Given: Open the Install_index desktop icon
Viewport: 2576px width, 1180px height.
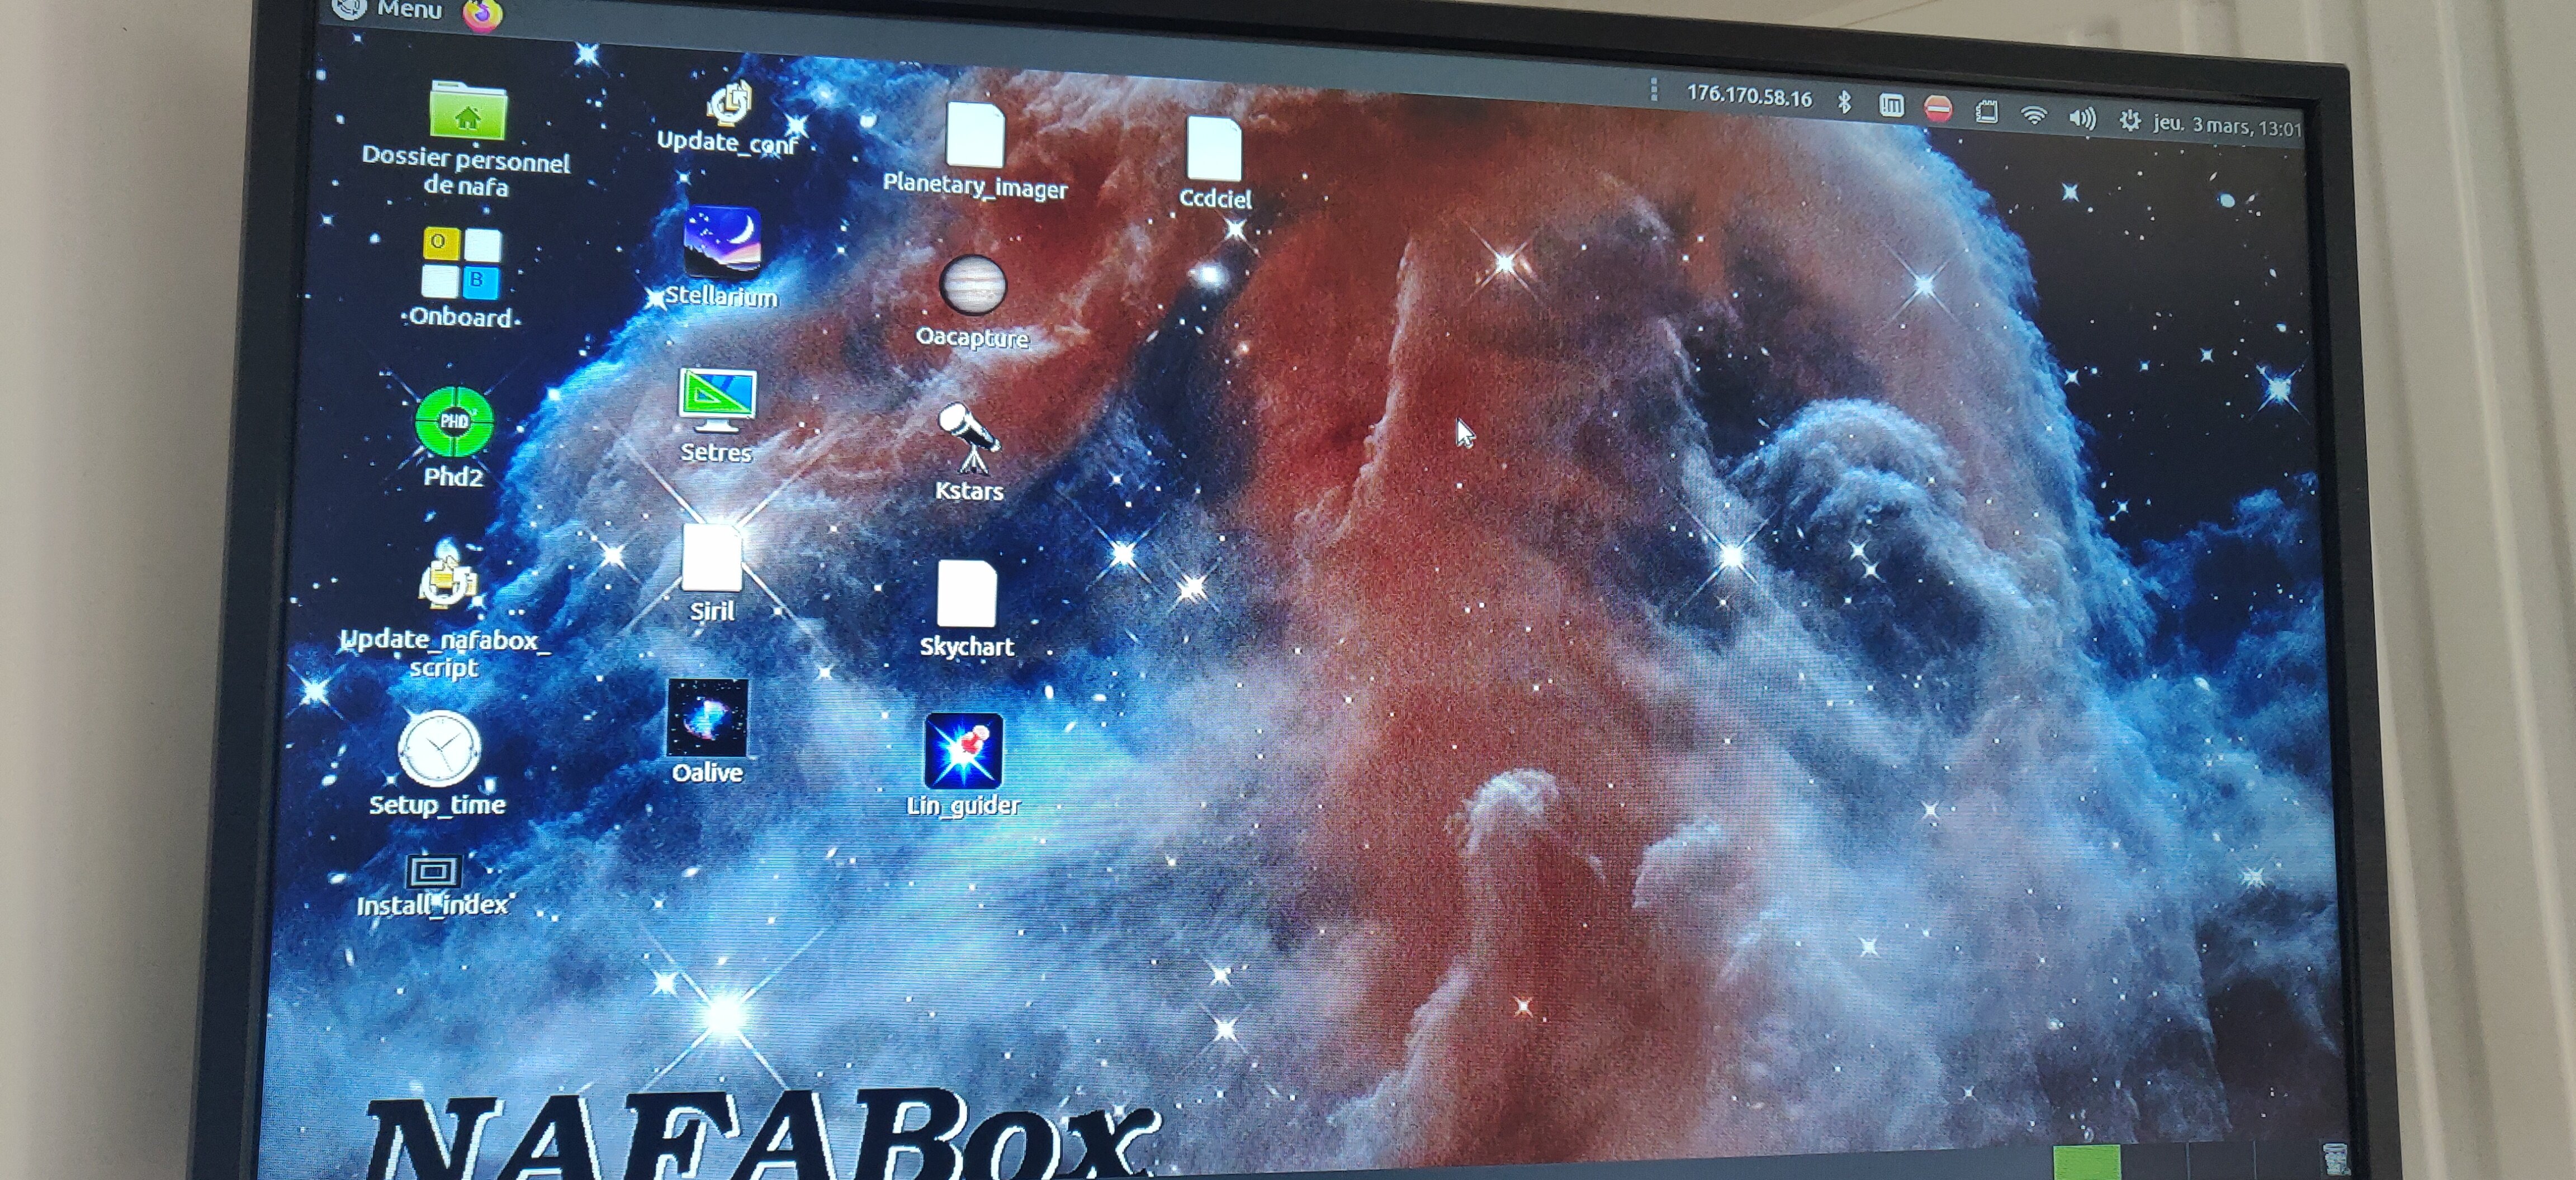Looking at the screenshot, I should (x=433, y=871).
